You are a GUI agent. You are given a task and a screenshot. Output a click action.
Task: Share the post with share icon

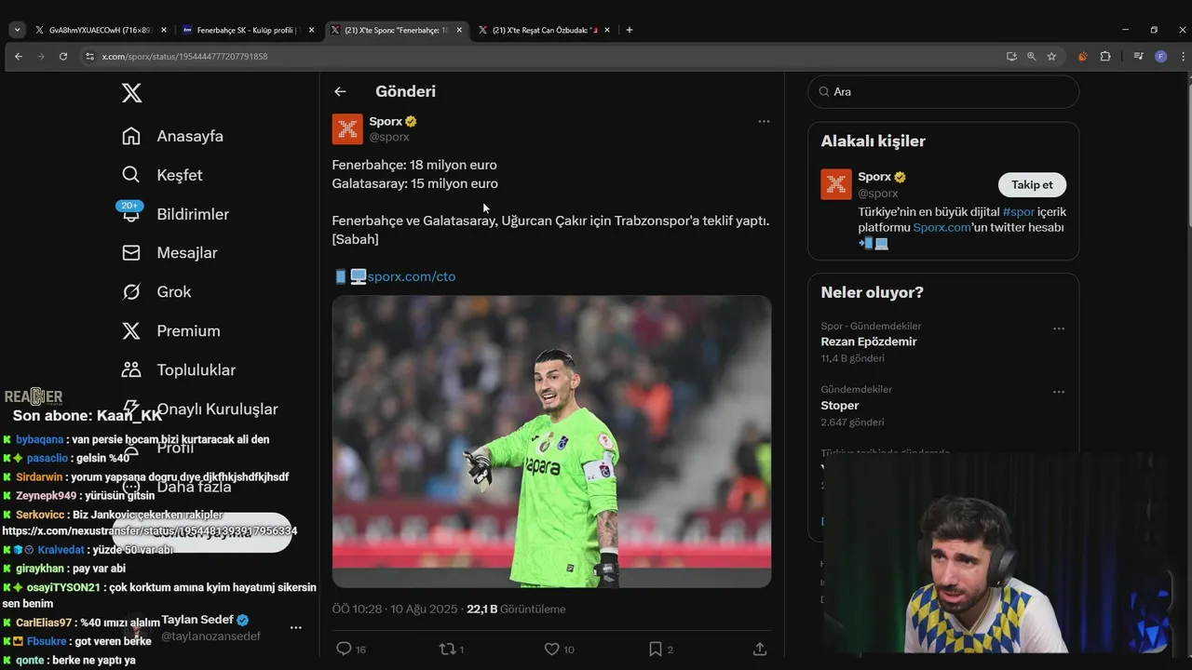760,649
